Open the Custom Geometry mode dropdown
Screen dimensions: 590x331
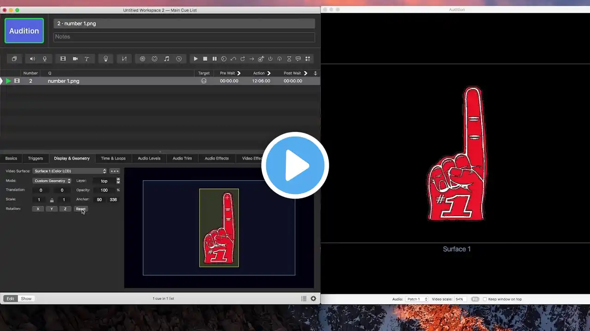(52, 181)
